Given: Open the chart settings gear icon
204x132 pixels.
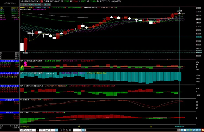Looking at the screenshot, I should point(197,130).
